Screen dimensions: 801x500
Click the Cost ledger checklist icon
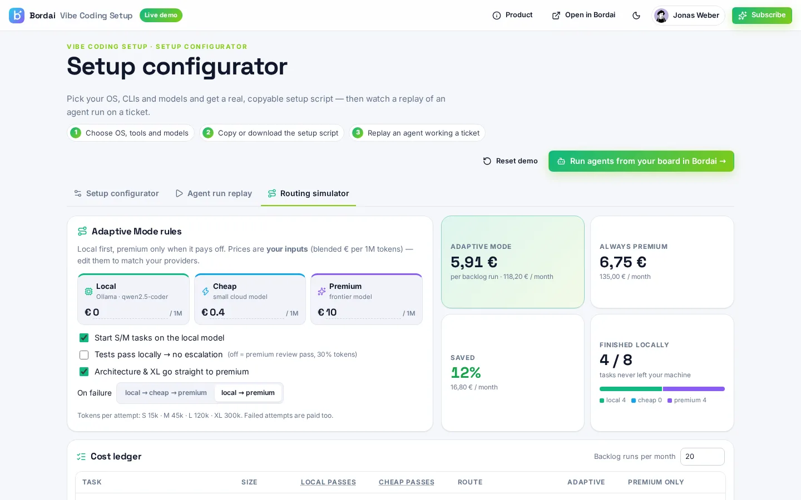pos(81,457)
